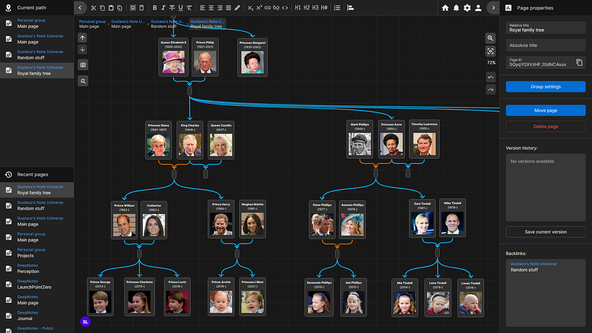Select Personal group Projects recent page
Viewport: 592px width, 333px height.
[x=37, y=253]
